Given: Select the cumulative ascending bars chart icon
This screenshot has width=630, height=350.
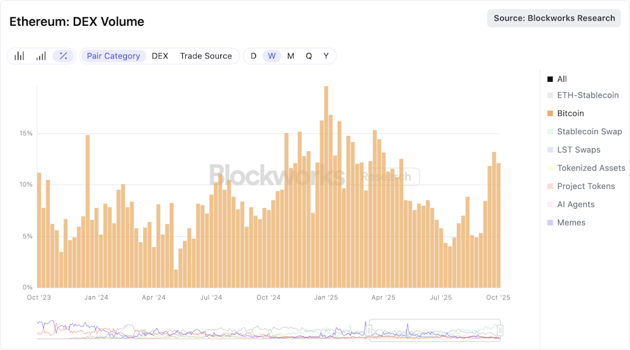Looking at the screenshot, I should pos(41,56).
